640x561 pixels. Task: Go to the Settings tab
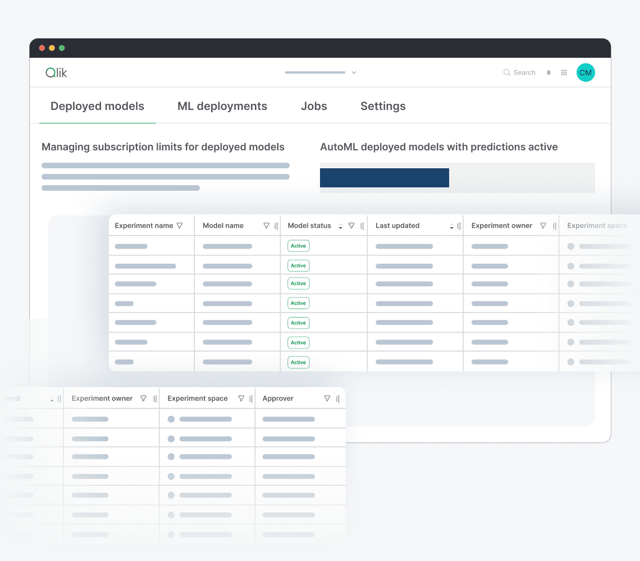click(x=383, y=106)
